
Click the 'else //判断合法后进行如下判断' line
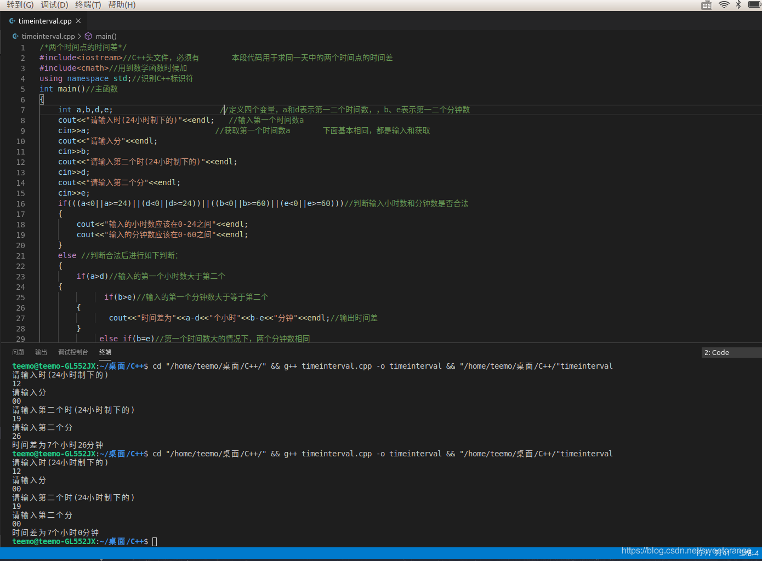(x=118, y=255)
